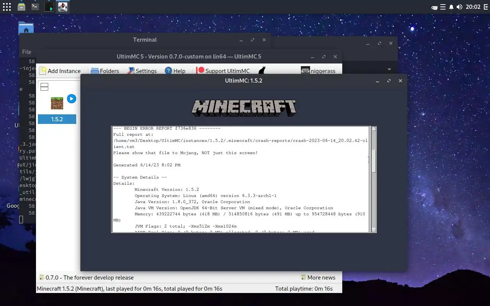Click the coffee cup caffeine tray icon
This screenshot has width=490, height=306.
click(434, 7)
